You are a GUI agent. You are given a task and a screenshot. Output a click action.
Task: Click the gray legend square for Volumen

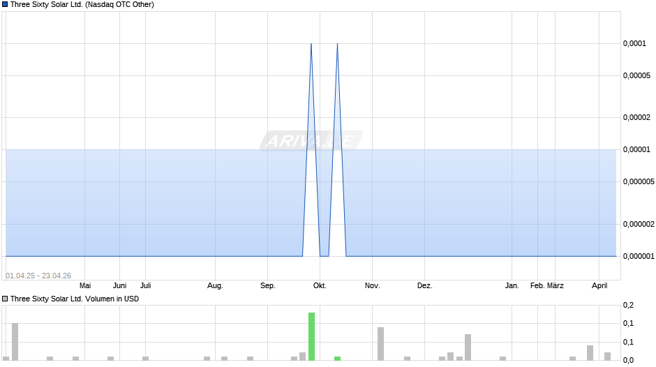click(5, 299)
